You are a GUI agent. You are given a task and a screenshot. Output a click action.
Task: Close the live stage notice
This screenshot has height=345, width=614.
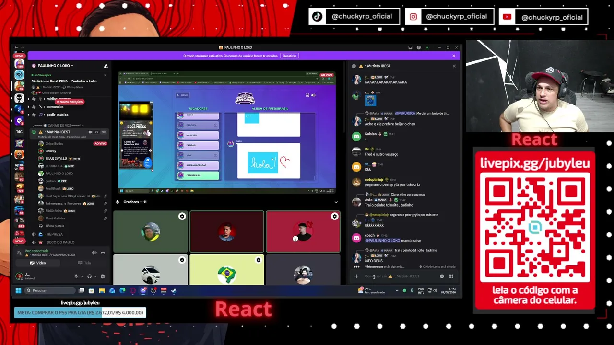tap(105, 75)
